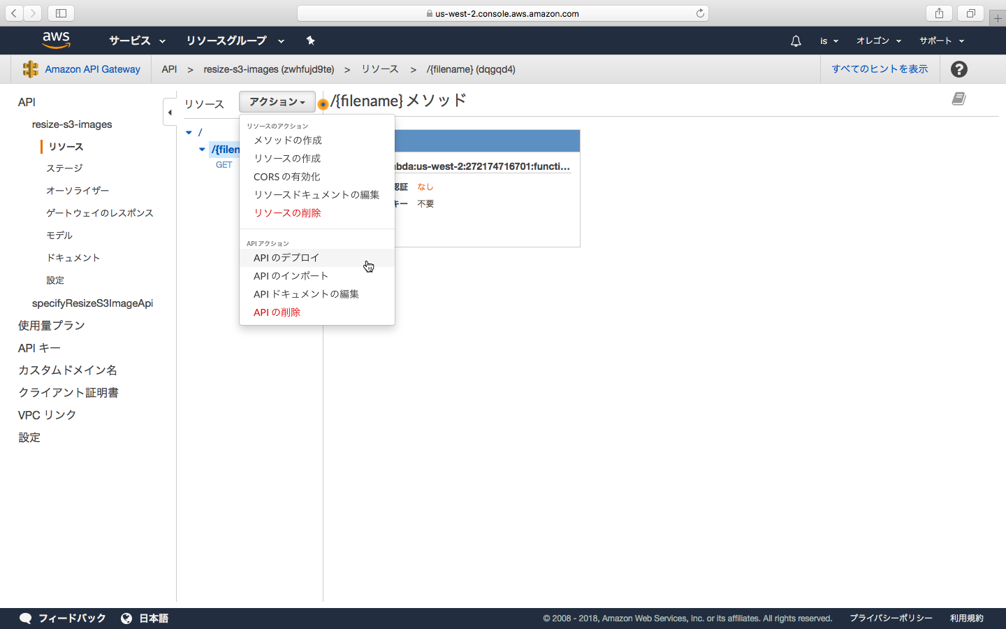
Task: Click the Amazon API Gateway service icon
Action: tap(30, 69)
